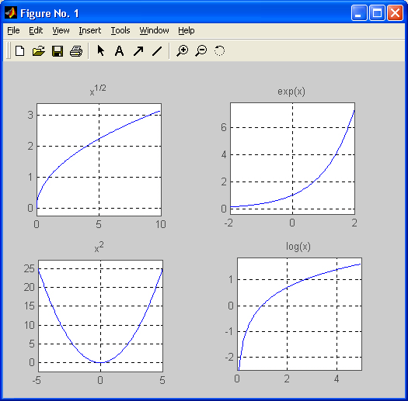Select the square root plot axes
Screen dimensions: 408x401
(99, 160)
